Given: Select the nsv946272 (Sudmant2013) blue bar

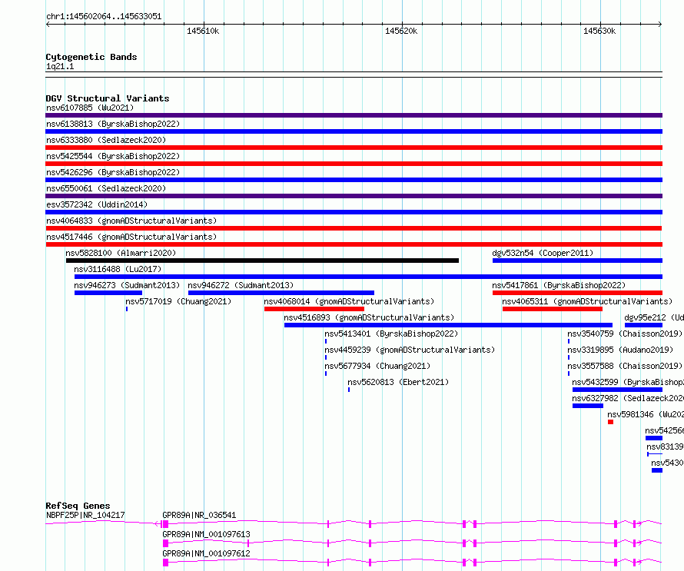Looking at the screenshot, I should coord(281,293).
